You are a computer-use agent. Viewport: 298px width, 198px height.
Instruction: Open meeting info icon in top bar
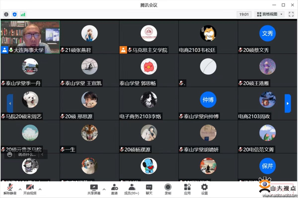[x=6, y=15]
